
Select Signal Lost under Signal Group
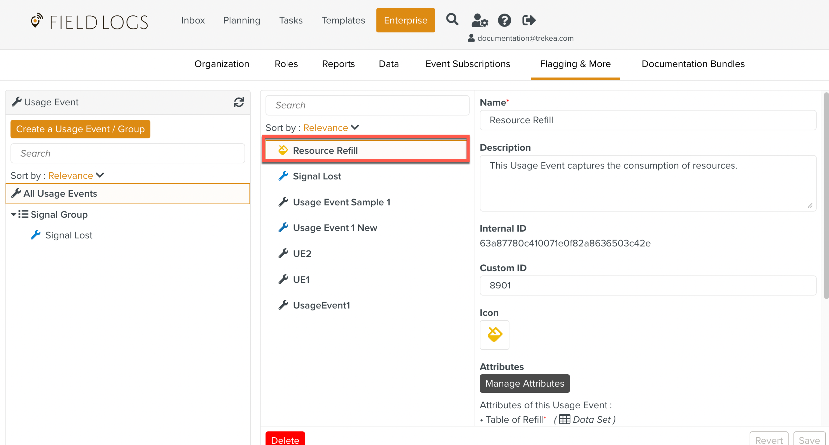[x=69, y=235]
